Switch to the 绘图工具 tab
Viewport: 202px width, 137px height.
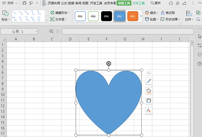coord(124,3)
